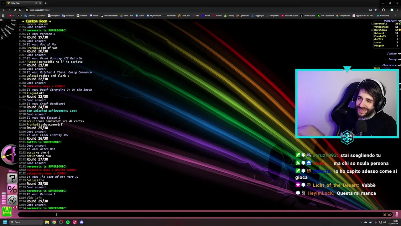The image size is (401, 226).
Task: Select Morbidone in the scoreboard
Action: coord(381,30)
